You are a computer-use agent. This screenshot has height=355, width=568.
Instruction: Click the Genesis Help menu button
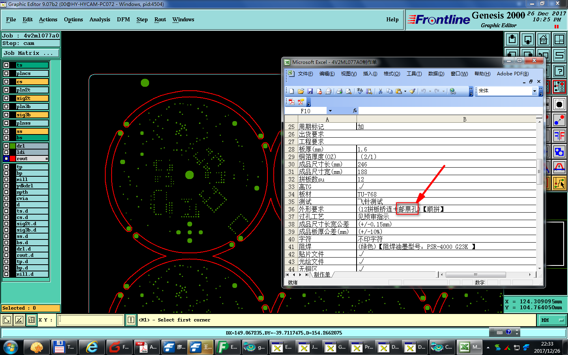click(x=392, y=19)
